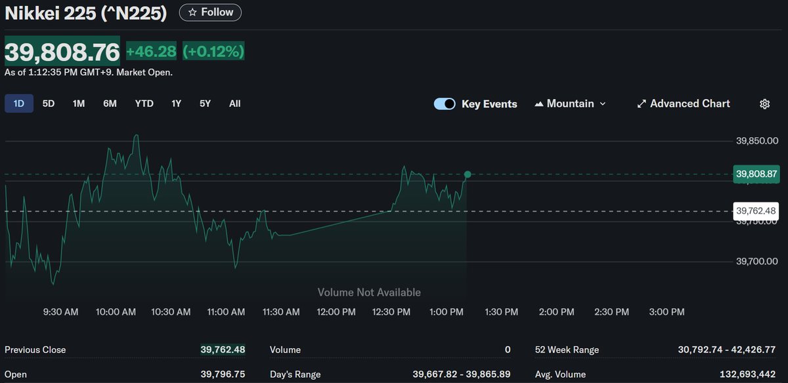Click the star icon in Follow
The image size is (788, 383).
pos(192,12)
